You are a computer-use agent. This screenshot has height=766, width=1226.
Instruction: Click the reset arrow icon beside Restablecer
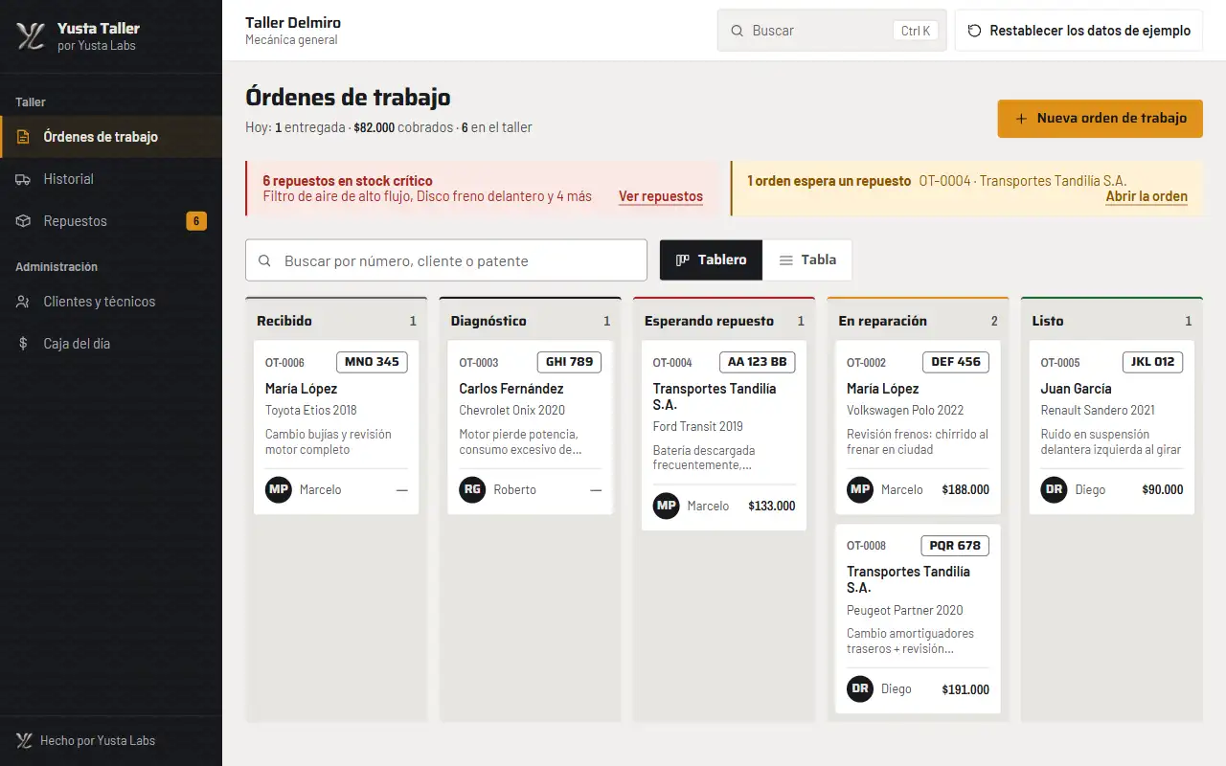point(974,31)
